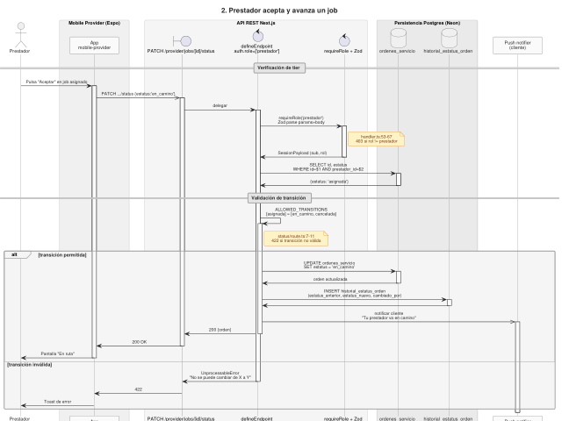The width and height of the screenshot is (562, 421).
Task: Select the '[transición inválida]' guard label
Action: pyautogui.click(x=29, y=365)
